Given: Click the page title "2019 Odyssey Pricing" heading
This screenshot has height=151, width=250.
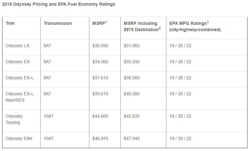Looking at the screenshot, I should tap(58, 4).
